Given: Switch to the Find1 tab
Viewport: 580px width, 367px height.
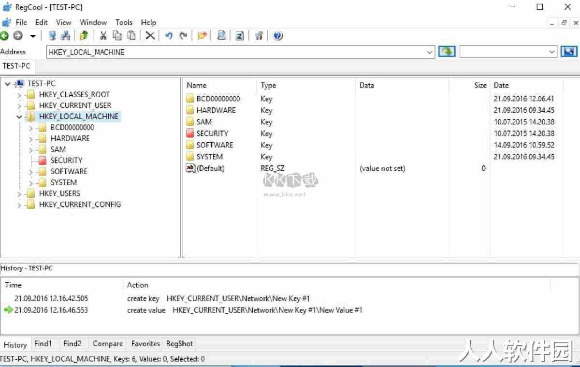Looking at the screenshot, I should coord(43,344).
